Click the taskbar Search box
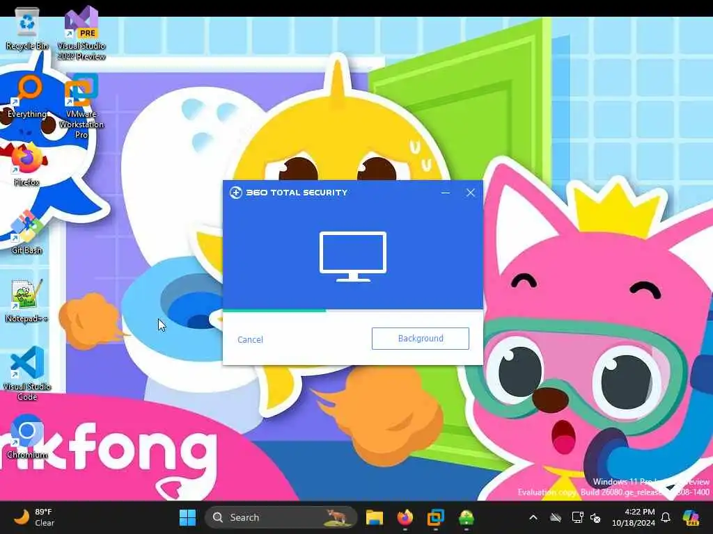This screenshot has height=534, width=713. pyautogui.click(x=281, y=517)
